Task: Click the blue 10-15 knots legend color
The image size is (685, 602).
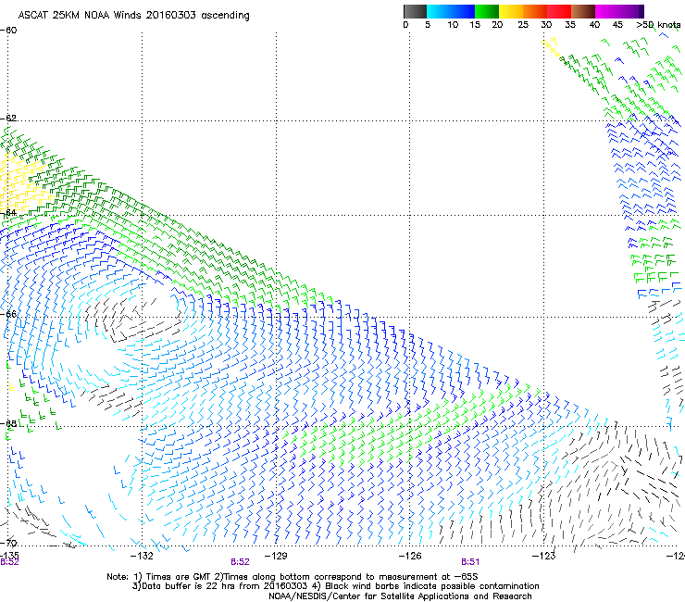Action: [463, 11]
